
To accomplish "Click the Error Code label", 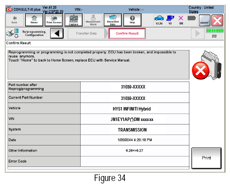I will [x=18, y=161].
